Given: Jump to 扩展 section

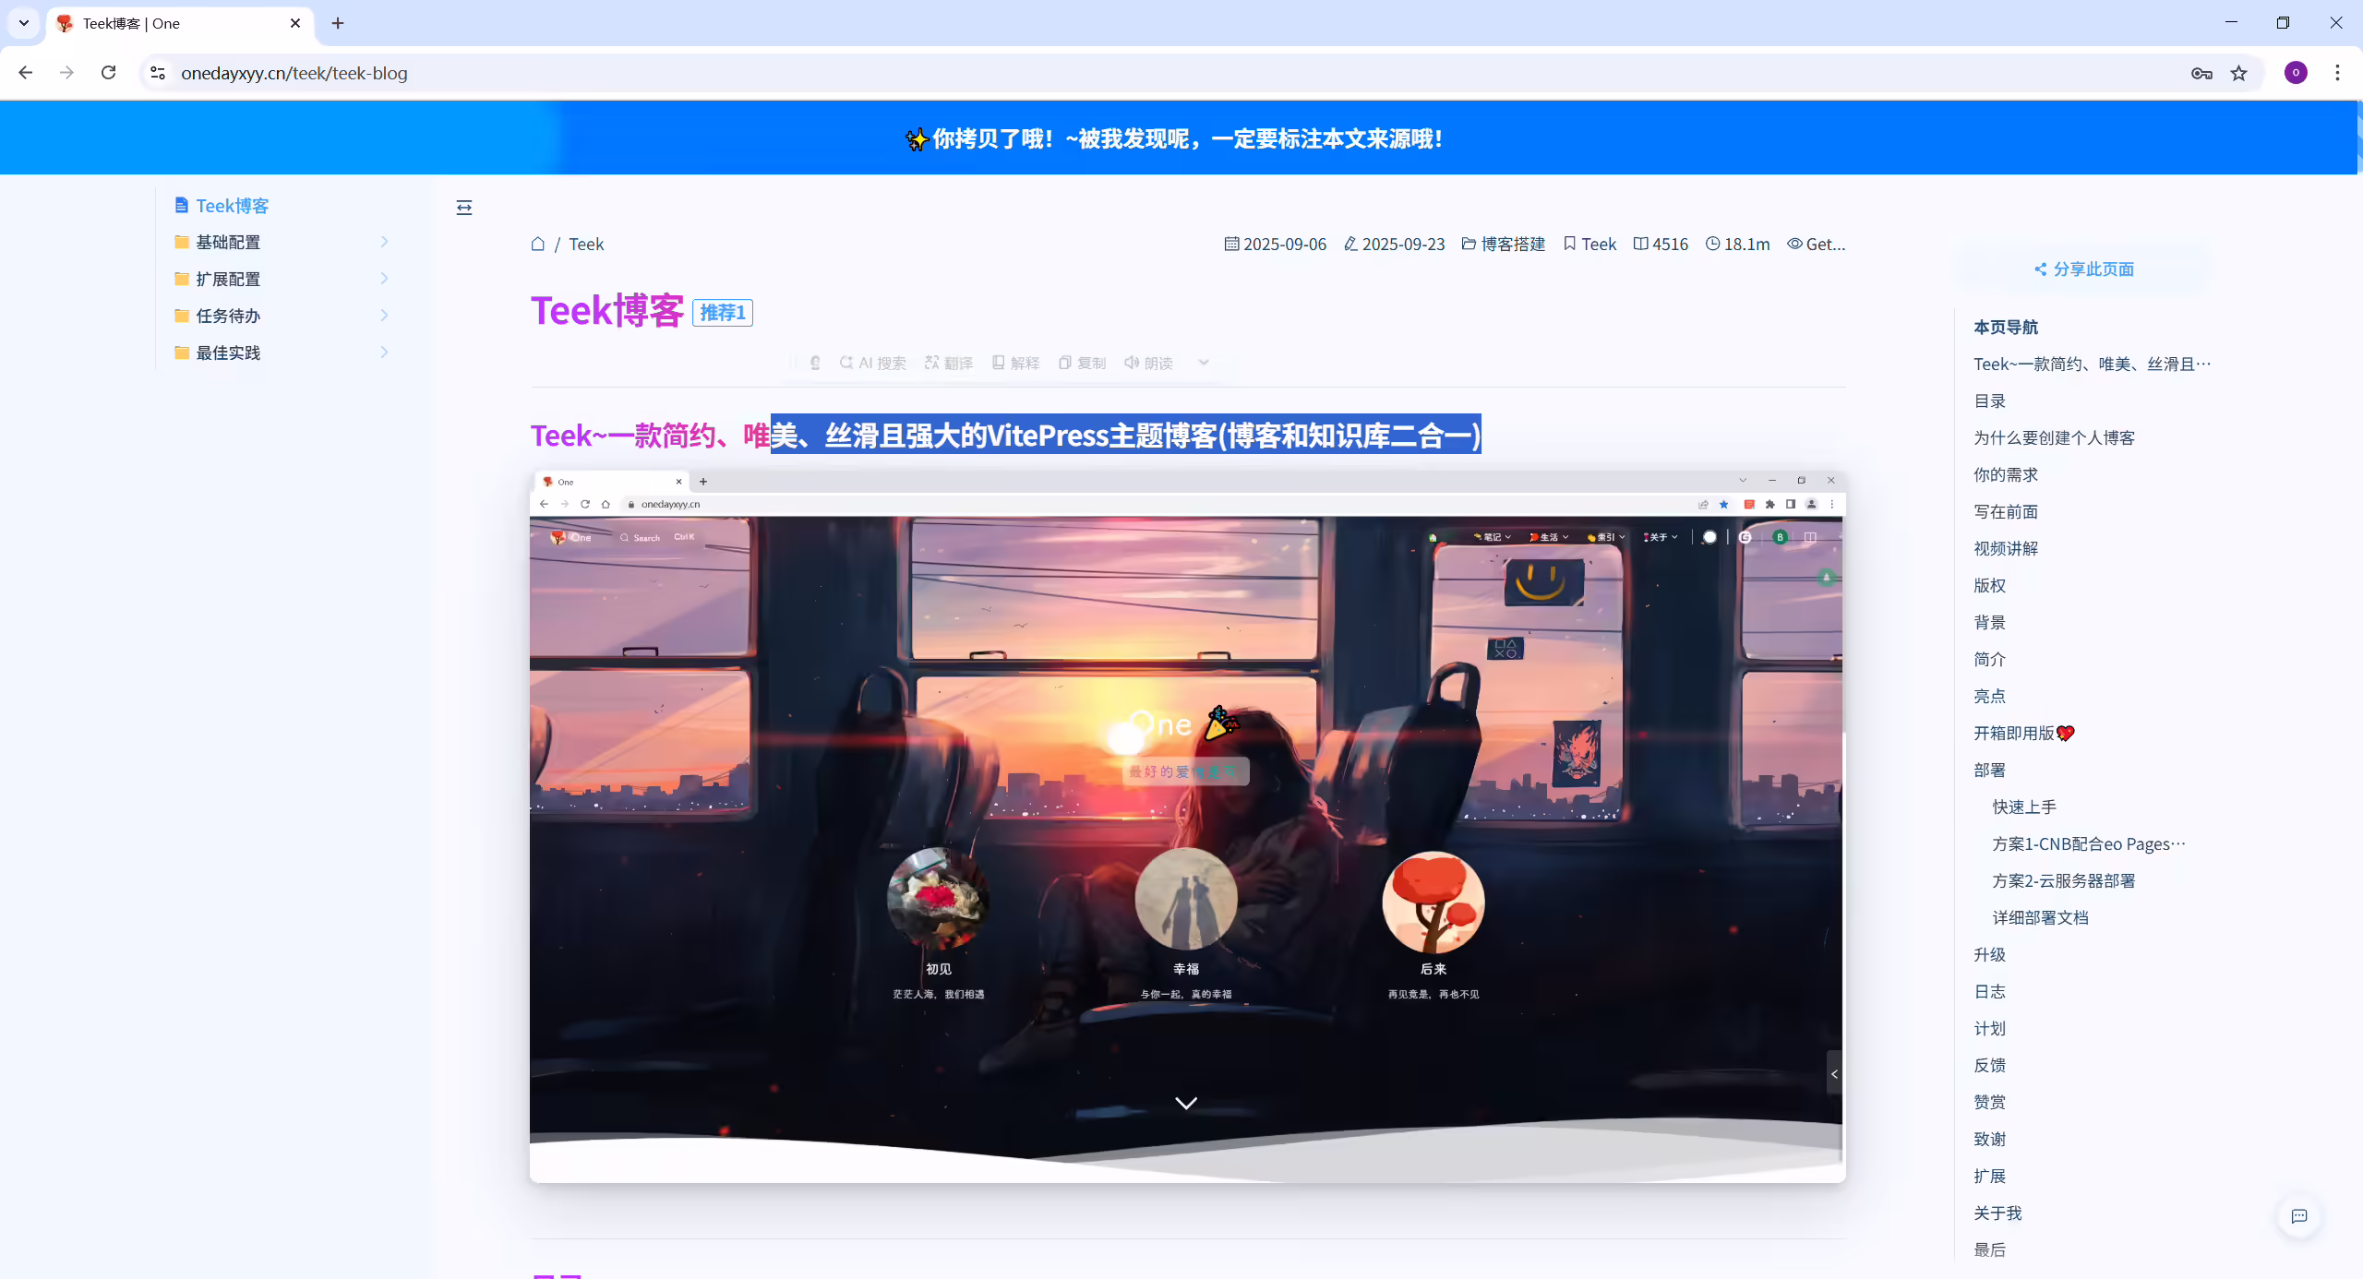Looking at the screenshot, I should (x=1989, y=1176).
